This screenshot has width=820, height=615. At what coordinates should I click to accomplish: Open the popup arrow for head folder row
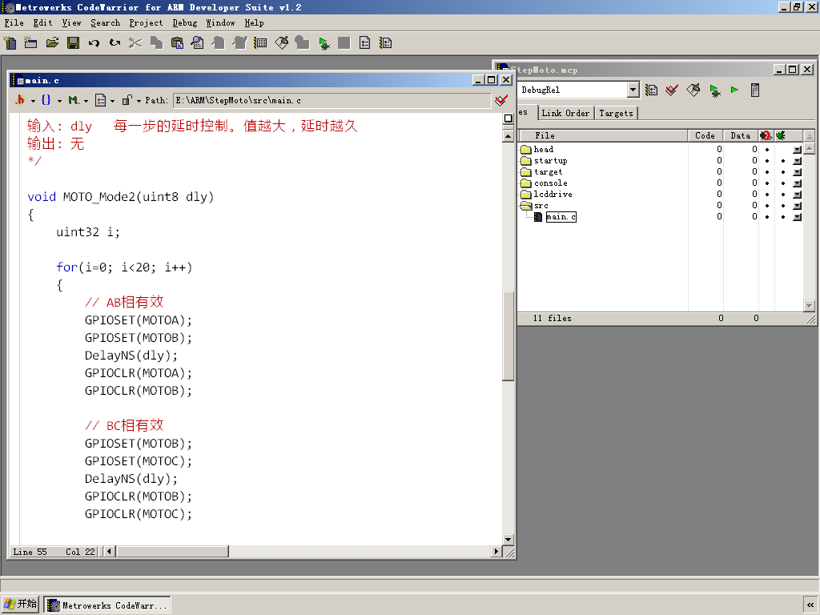coord(797,150)
